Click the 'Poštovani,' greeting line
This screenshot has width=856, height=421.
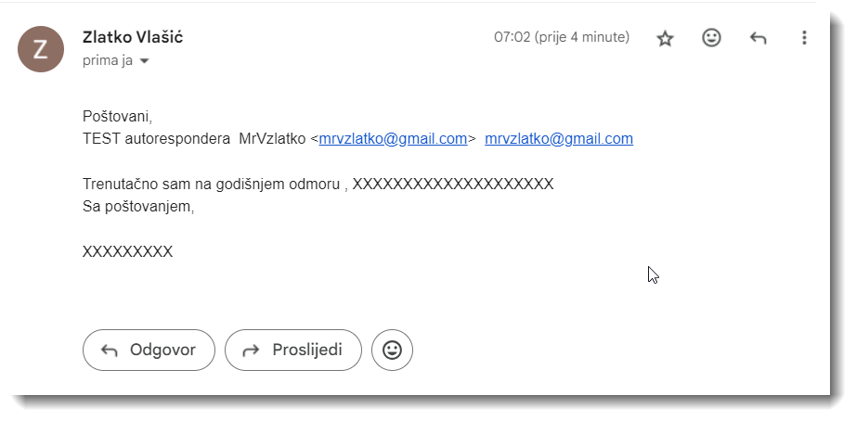click(117, 117)
